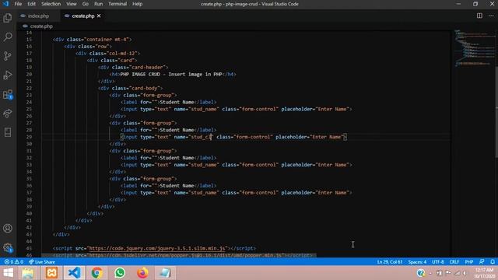Open Firefox from the taskbar
This screenshot has height=280, width=498.
coord(142,273)
